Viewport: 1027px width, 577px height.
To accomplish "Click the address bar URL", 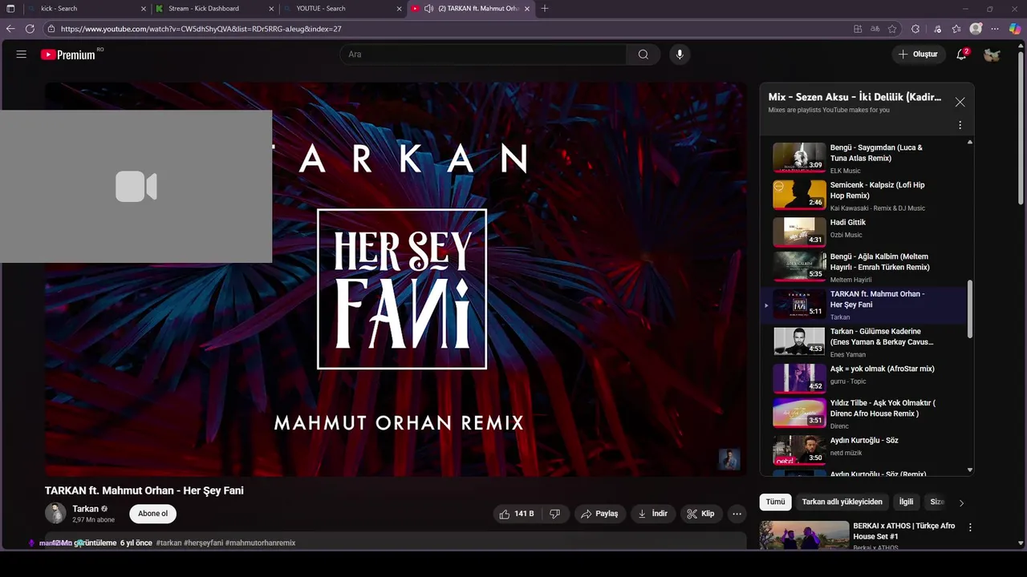I will click(201, 29).
